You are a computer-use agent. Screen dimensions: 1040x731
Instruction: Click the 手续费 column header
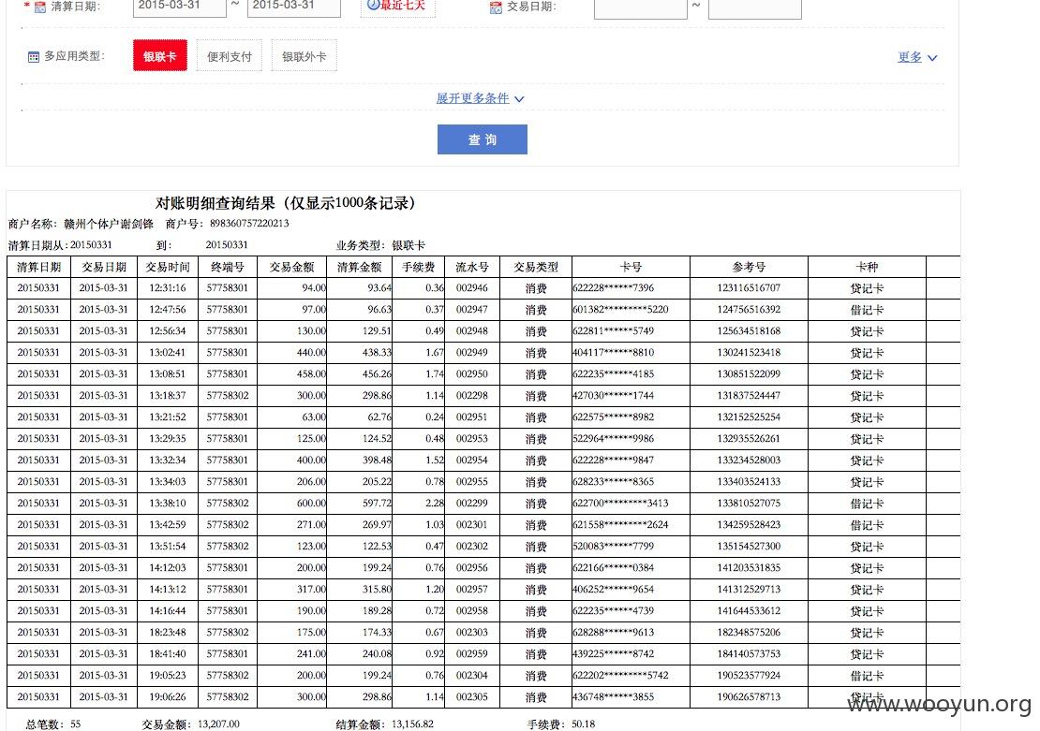click(419, 267)
